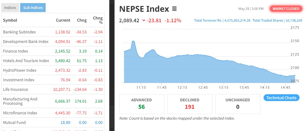Select the Sub Indices tab

click(x=33, y=8)
